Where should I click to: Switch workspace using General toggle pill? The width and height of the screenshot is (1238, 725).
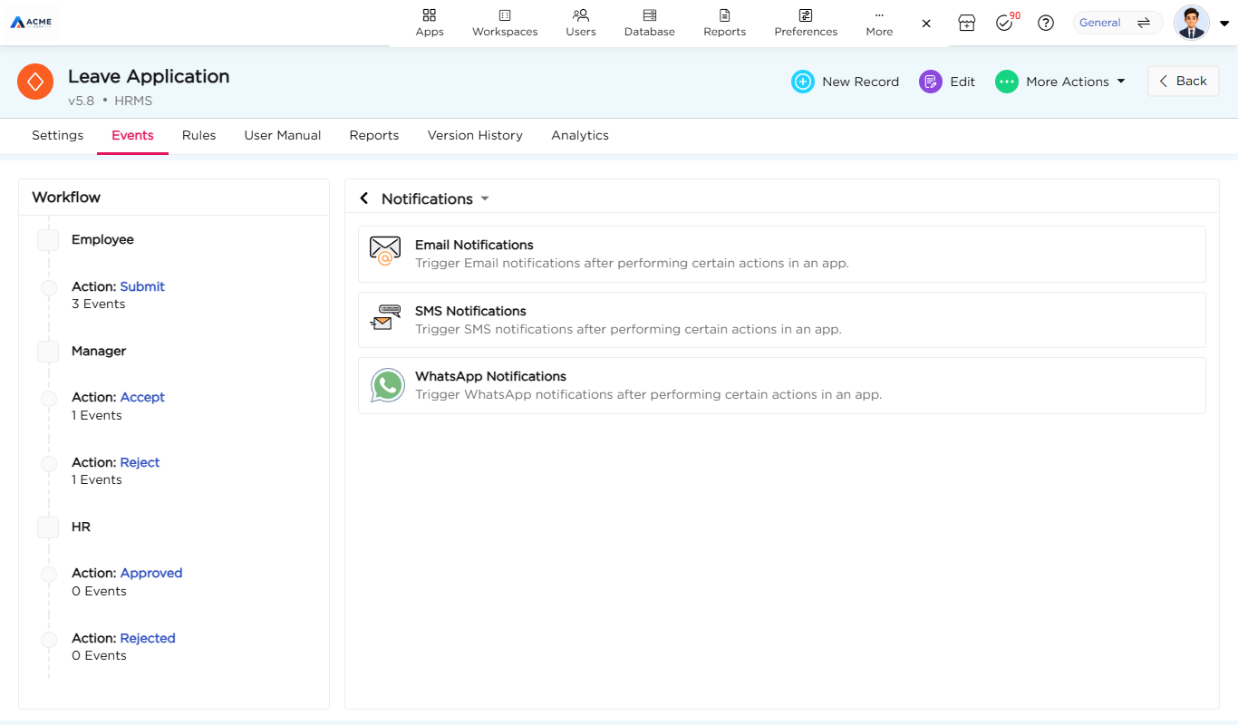click(1118, 23)
